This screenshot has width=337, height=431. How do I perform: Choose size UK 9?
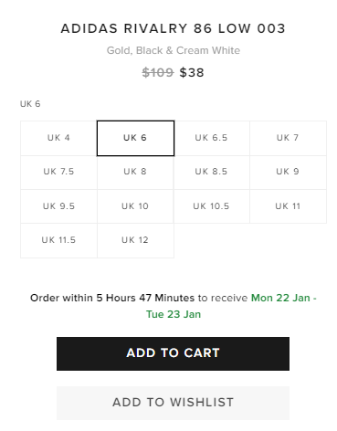288,173
